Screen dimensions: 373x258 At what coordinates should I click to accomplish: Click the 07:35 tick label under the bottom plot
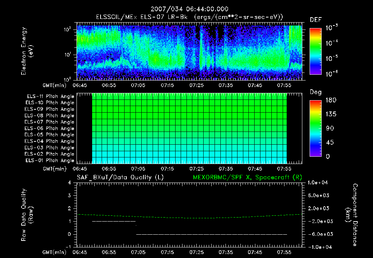226,252
